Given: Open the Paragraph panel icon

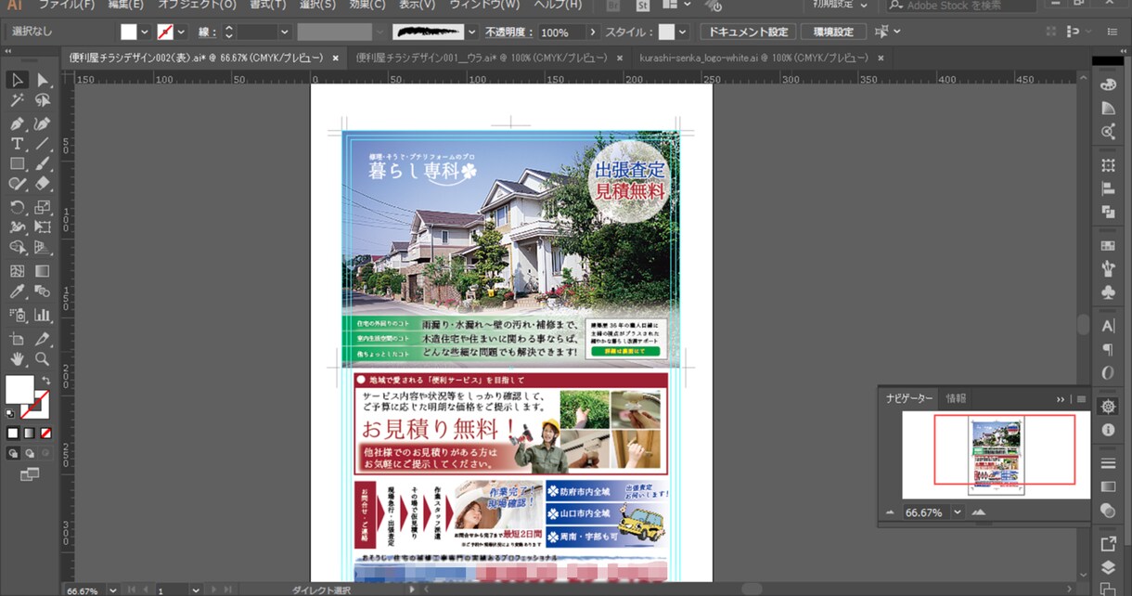Looking at the screenshot, I should pos(1108,350).
